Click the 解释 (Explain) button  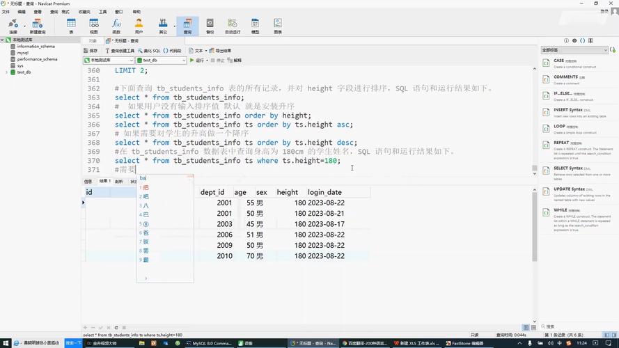(x=235, y=61)
